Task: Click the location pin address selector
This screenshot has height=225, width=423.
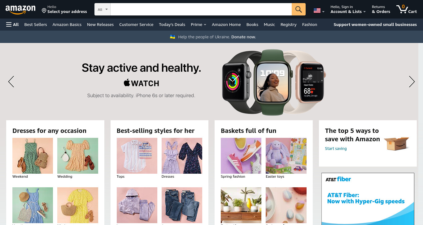Action: [x=64, y=10]
